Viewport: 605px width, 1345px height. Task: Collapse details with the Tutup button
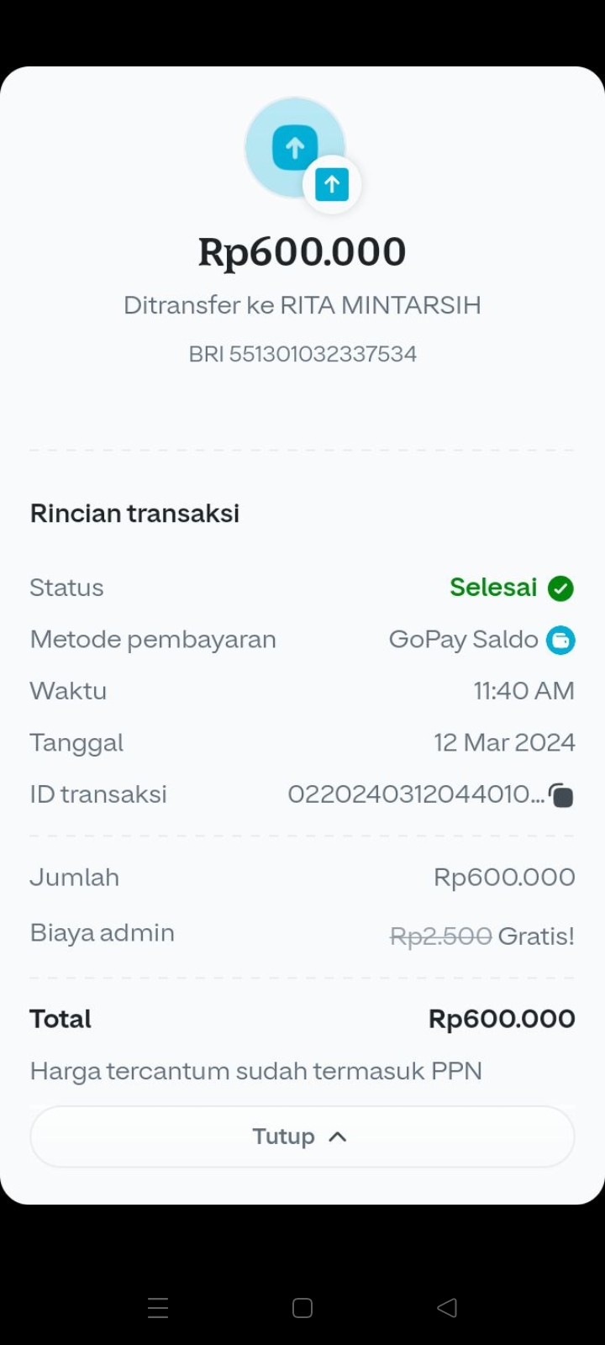point(302,1137)
